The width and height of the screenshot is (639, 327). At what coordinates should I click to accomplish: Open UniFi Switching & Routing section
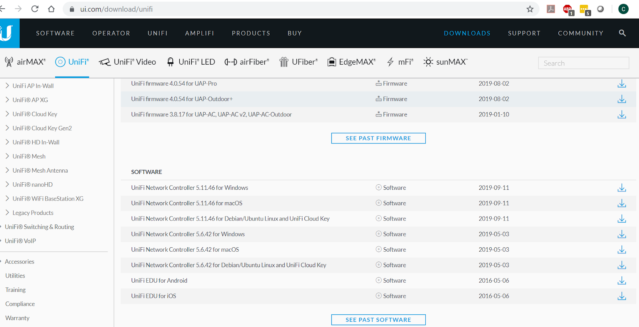[39, 227]
